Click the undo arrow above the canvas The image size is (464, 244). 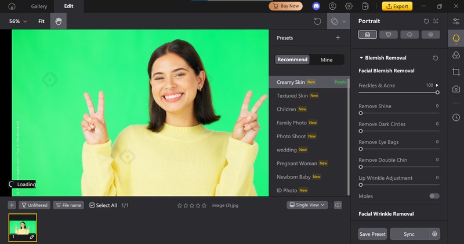[x=317, y=21]
